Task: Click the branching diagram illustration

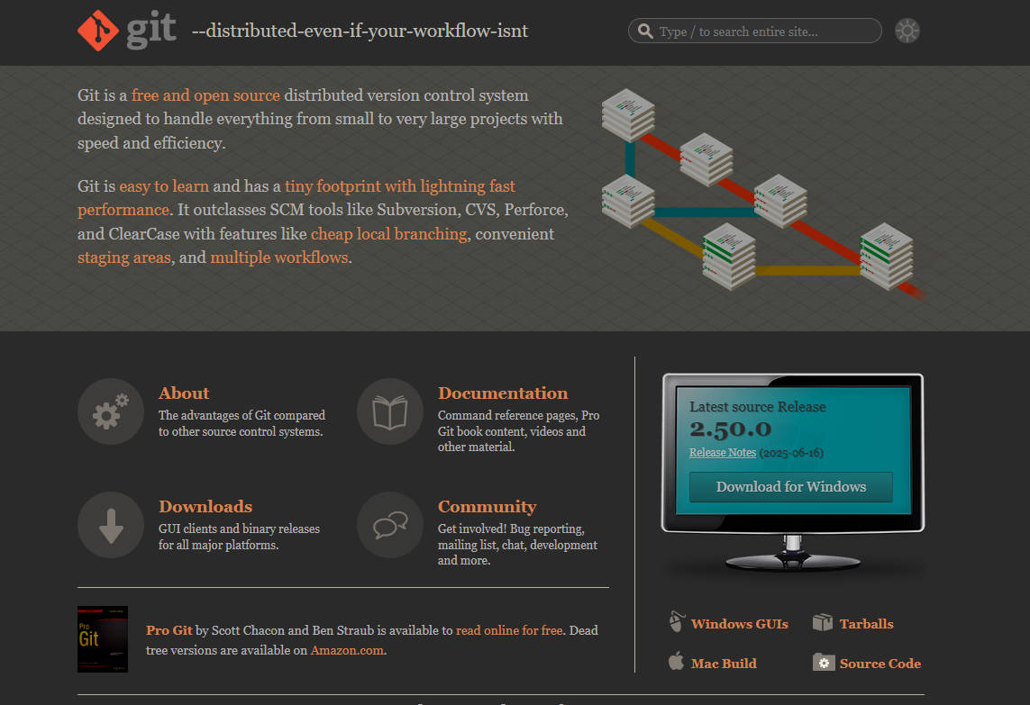Action: point(762,194)
